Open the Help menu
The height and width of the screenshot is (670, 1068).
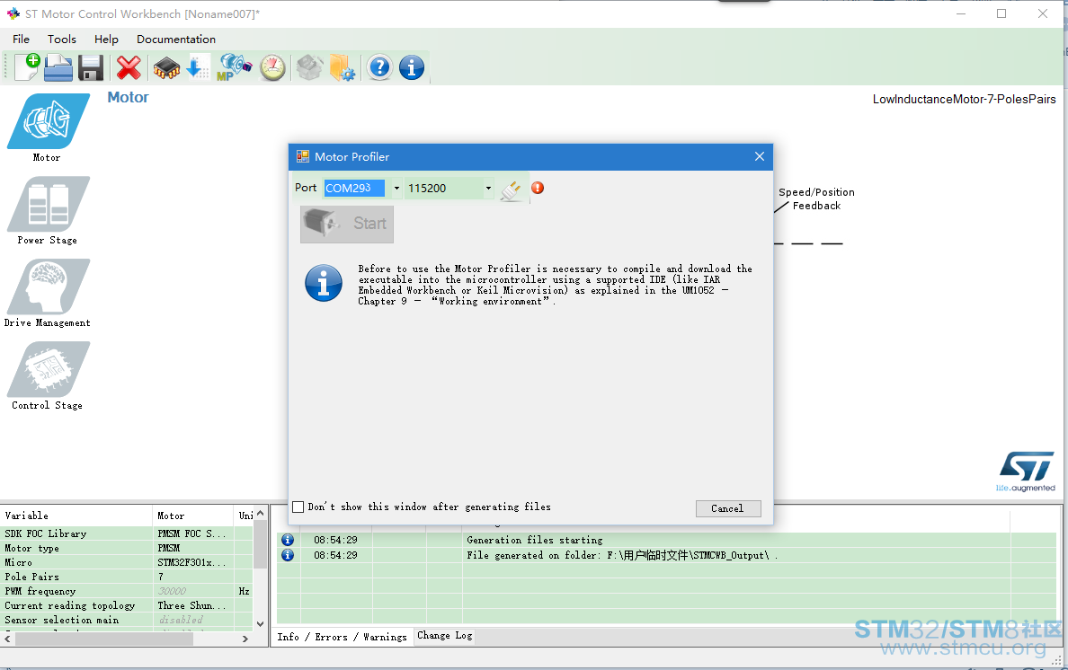coord(106,40)
